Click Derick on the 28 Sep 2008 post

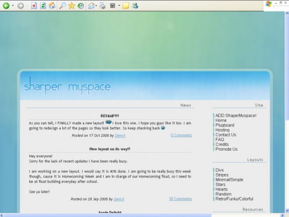coord(119,199)
